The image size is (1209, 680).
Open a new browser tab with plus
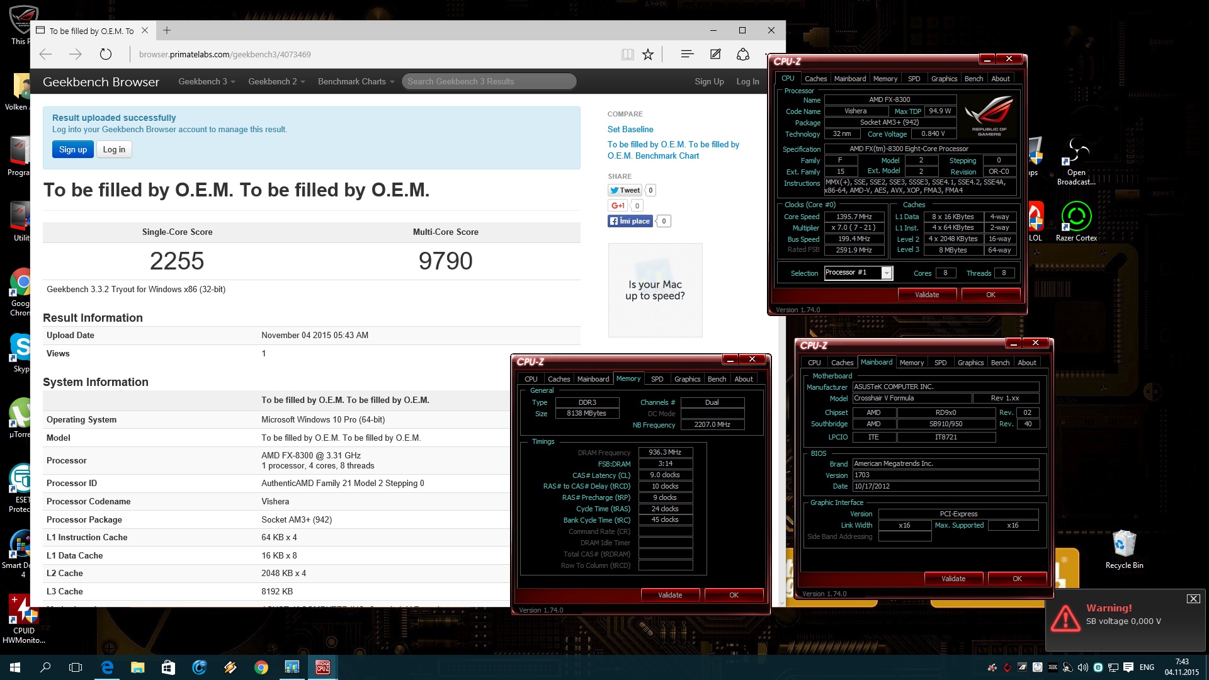pos(167,30)
